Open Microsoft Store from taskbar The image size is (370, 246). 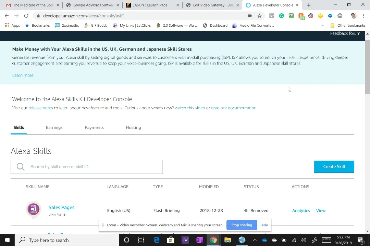[x=171, y=240]
